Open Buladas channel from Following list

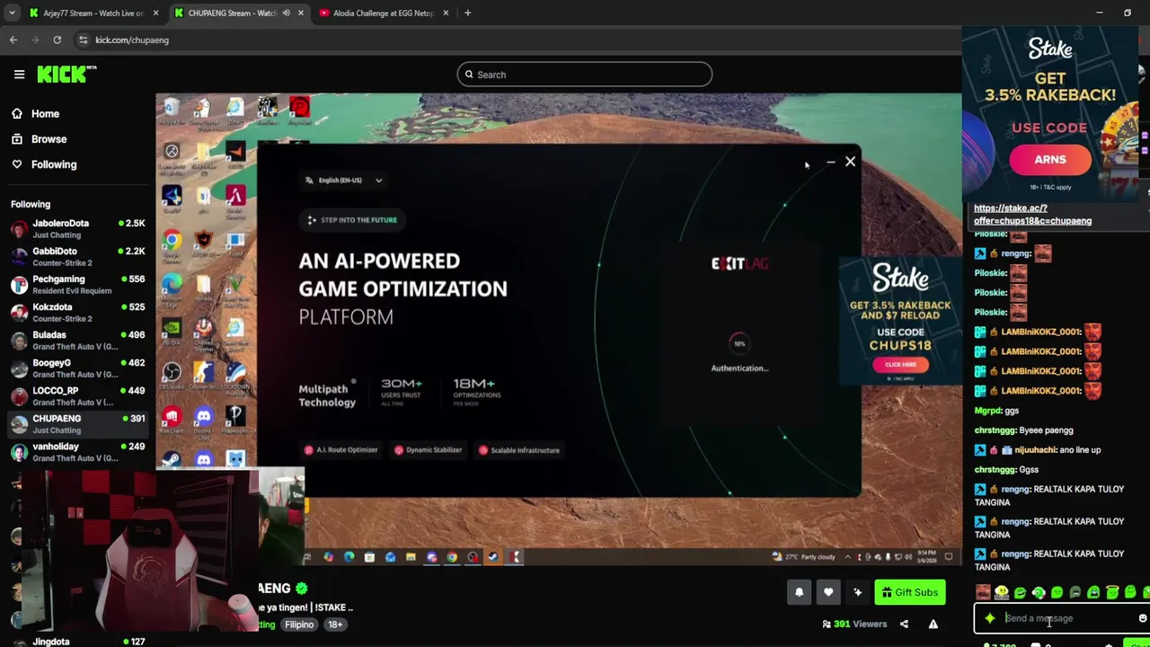pos(76,340)
